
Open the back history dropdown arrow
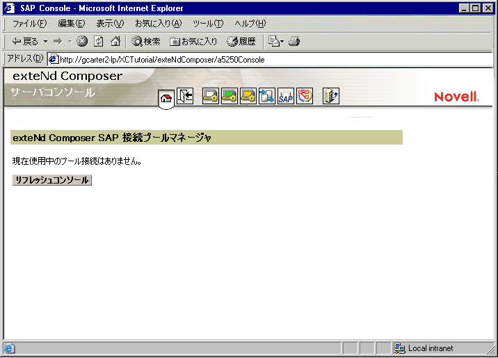click(45, 41)
